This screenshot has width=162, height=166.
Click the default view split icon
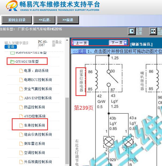pos(153,31)
